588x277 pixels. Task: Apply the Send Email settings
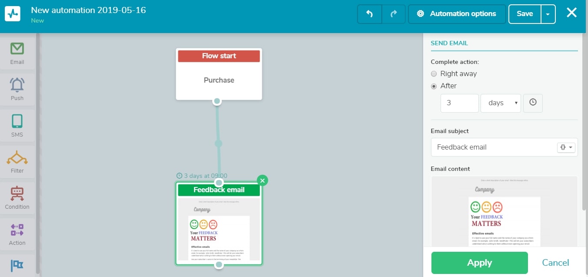479,263
